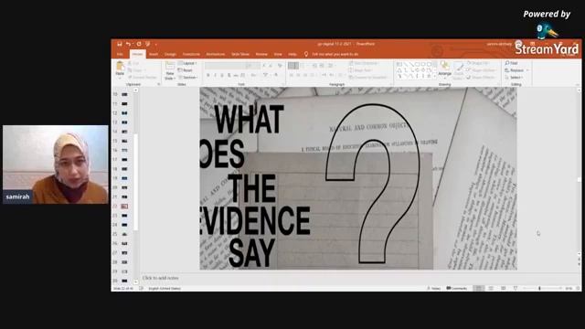This screenshot has width=585, height=329.
Task: Open the Transitions tab
Action: (x=191, y=55)
